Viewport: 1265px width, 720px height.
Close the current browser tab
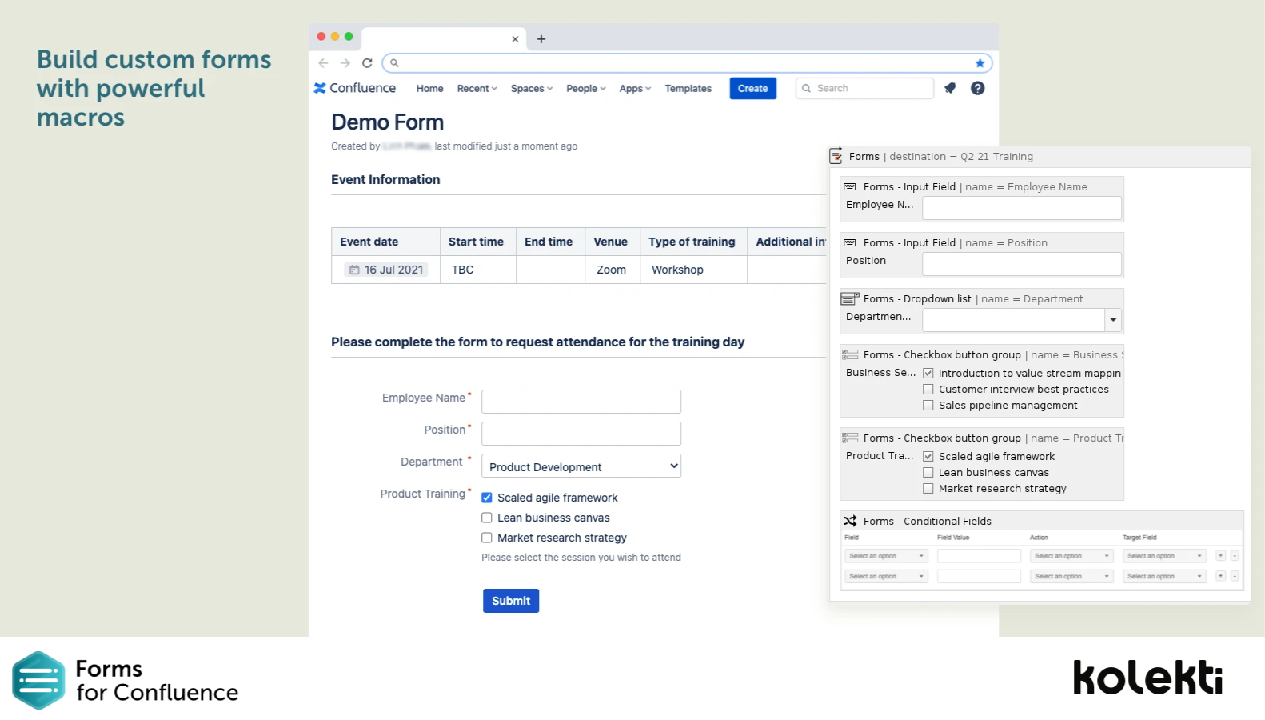[x=515, y=39]
